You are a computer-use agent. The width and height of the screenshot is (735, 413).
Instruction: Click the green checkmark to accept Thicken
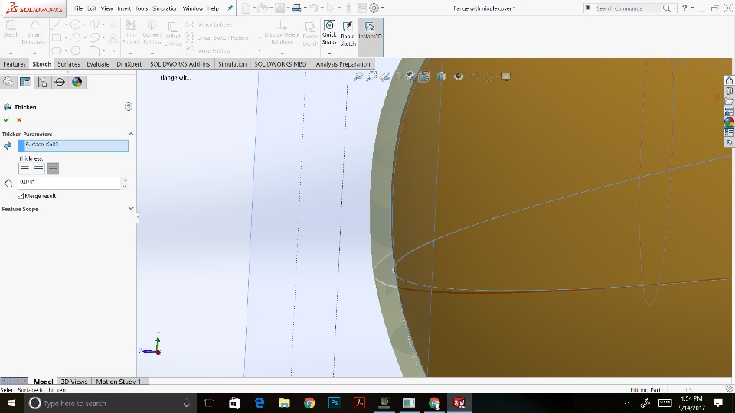click(7, 120)
